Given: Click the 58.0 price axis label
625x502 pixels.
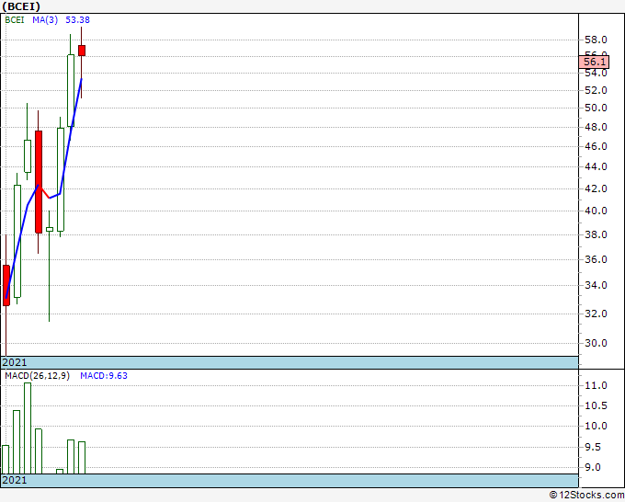Looking at the screenshot, I should (596, 40).
